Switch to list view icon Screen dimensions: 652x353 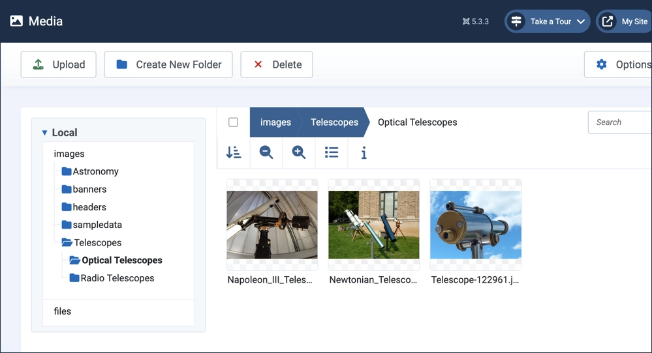coord(332,152)
